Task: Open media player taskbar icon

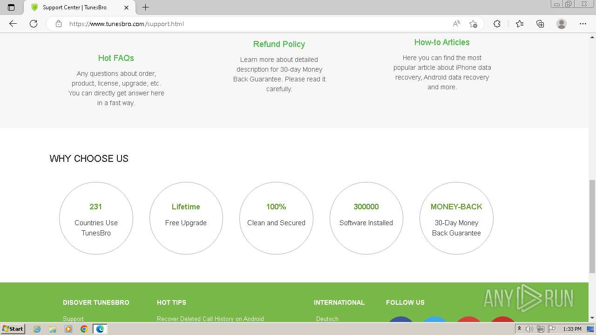Action: 68,329
